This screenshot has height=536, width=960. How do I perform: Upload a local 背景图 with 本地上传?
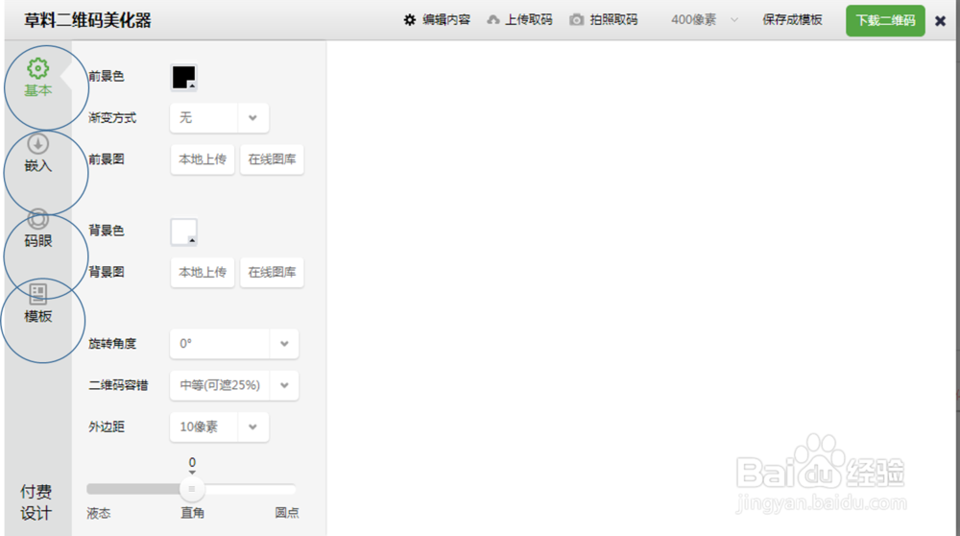point(203,272)
